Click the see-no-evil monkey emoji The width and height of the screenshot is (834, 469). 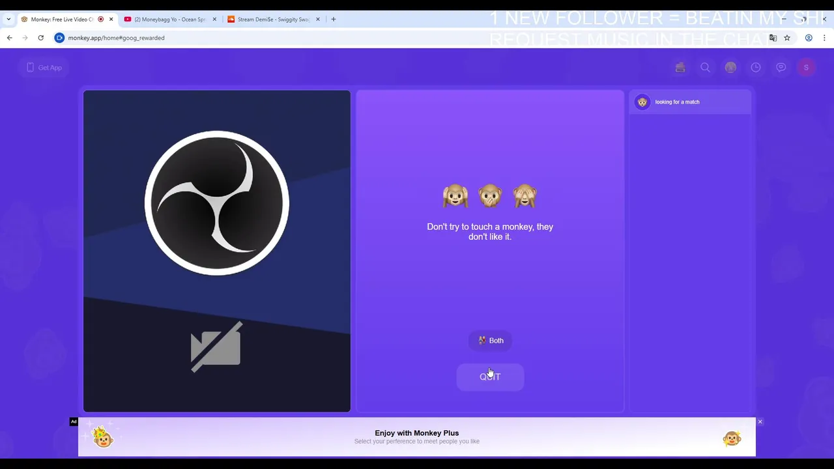pyautogui.click(x=525, y=196)
